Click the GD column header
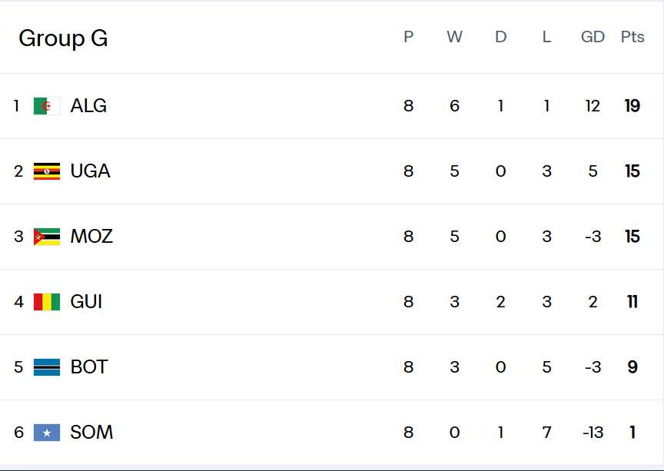Screen dimensions: 664x471 click(593, 37)
